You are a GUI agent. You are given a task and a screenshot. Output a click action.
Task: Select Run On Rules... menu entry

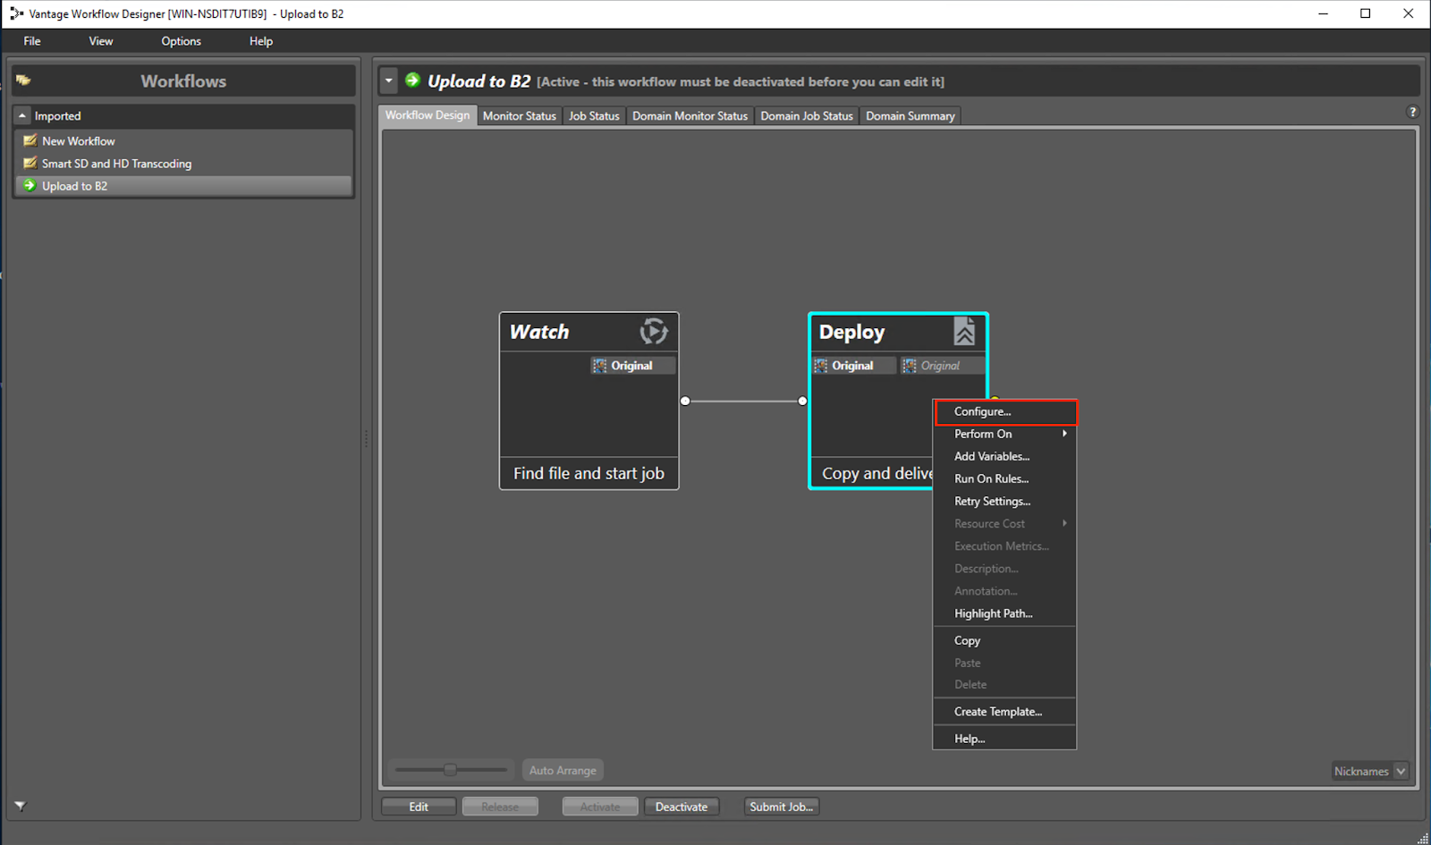tap(1004, 478)
